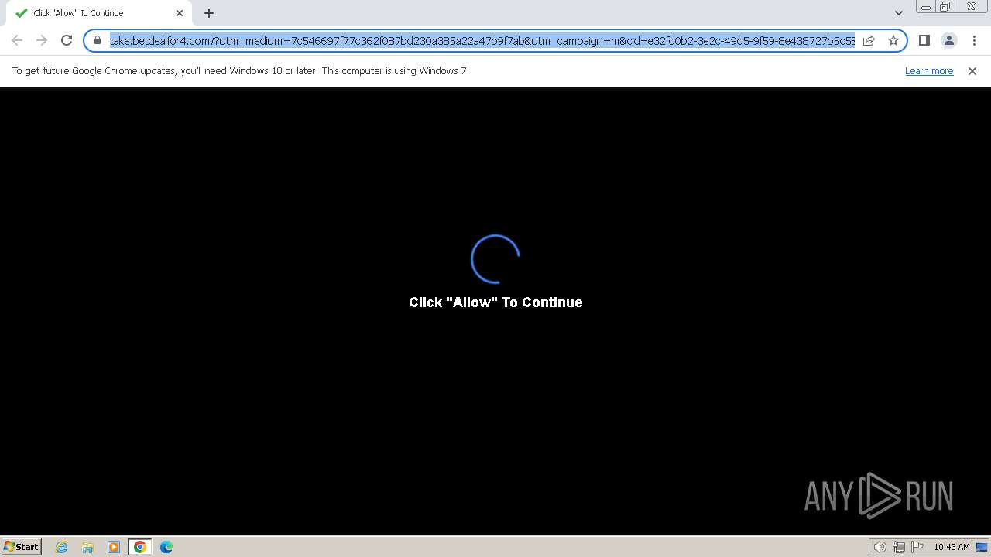Follow the Learn more link
Image resolution: width=991 pixels, height=557 pixels.
click(929, 70)
